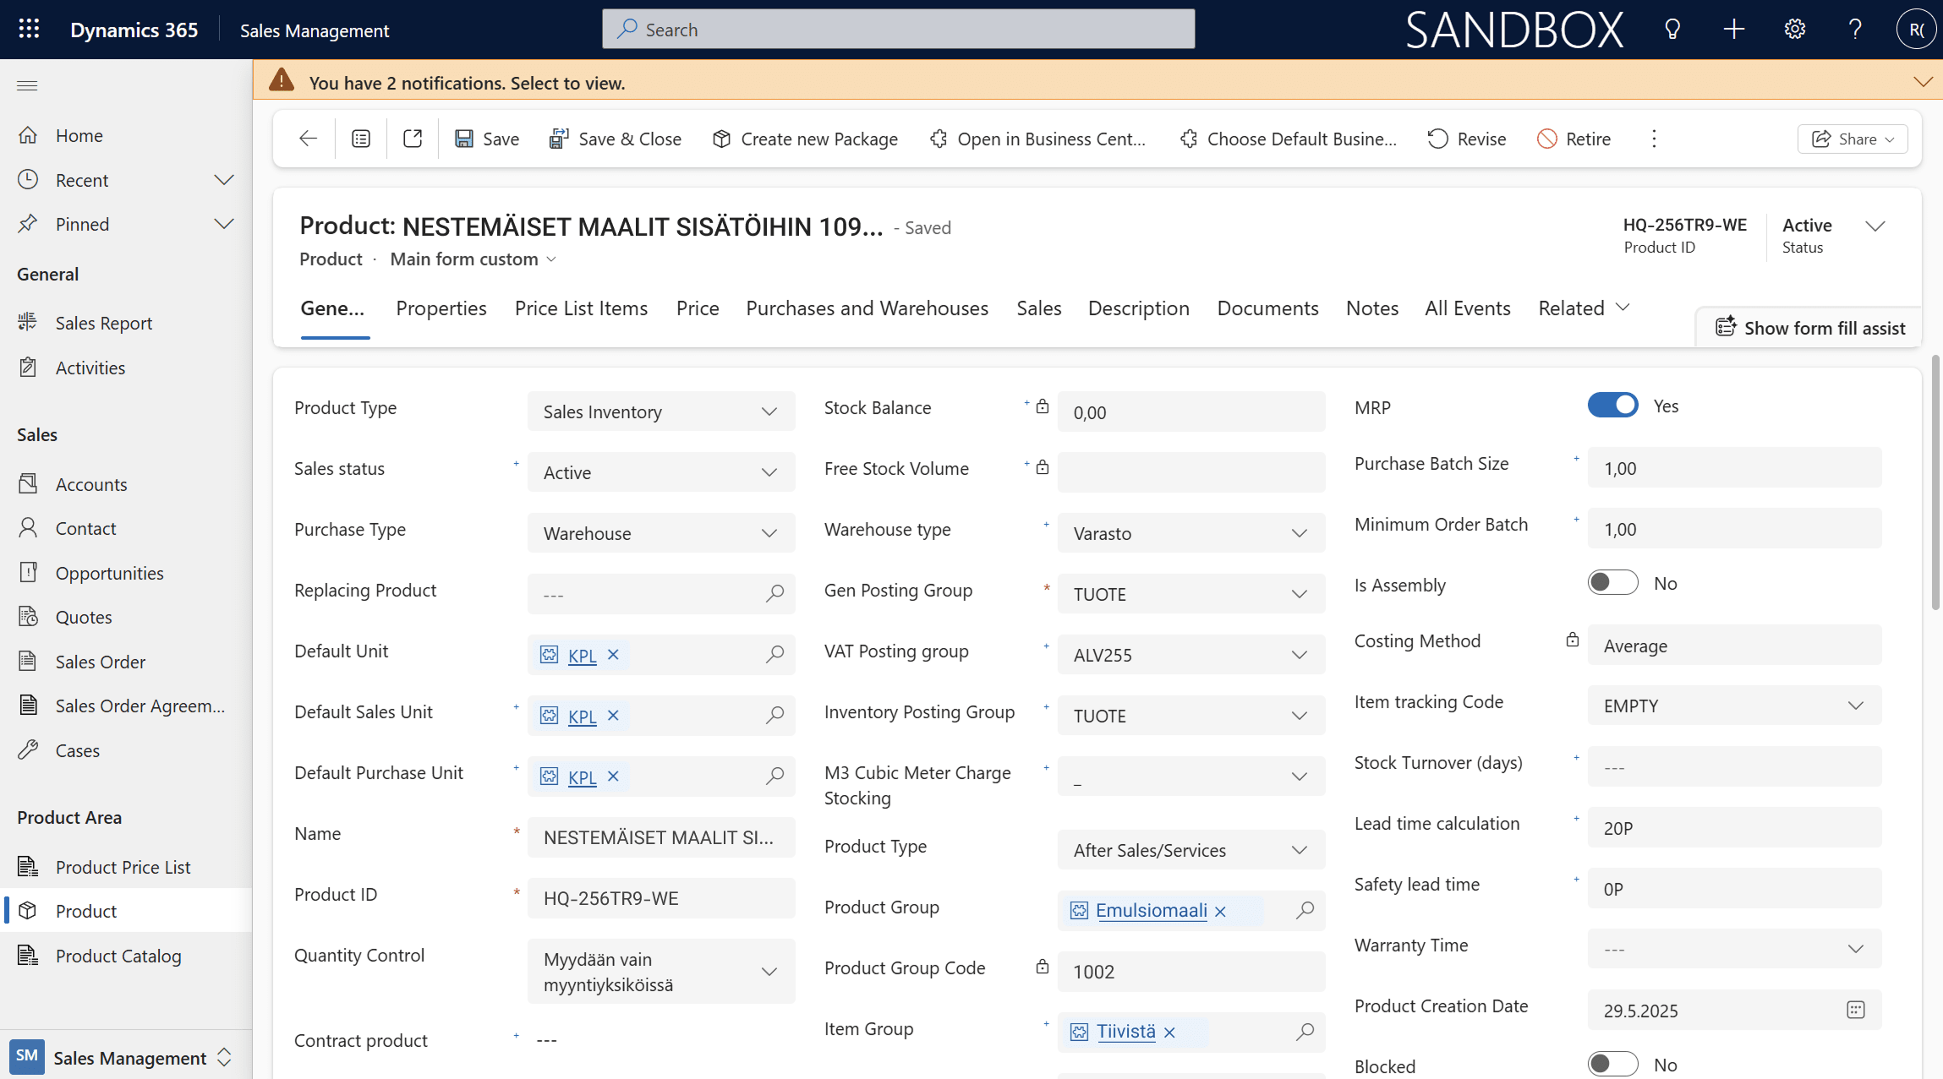
Task: Open the Tiivistä item group link
Action: pos(1125,1031)
